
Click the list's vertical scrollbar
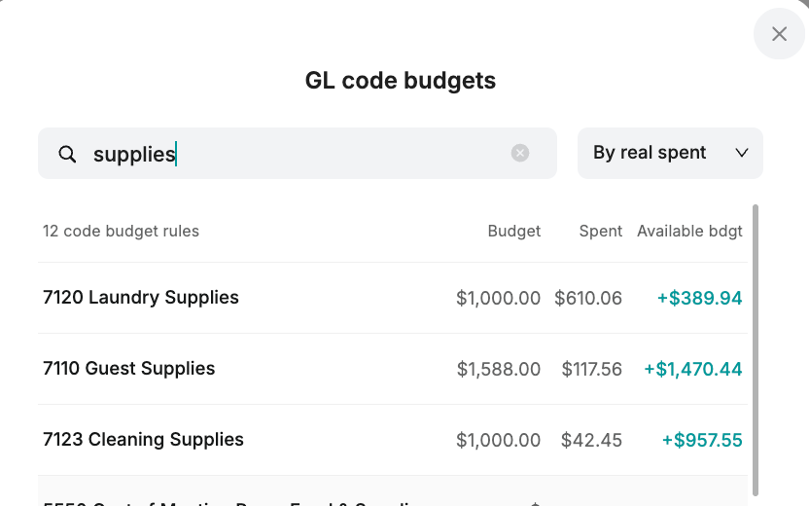[756, 350]
